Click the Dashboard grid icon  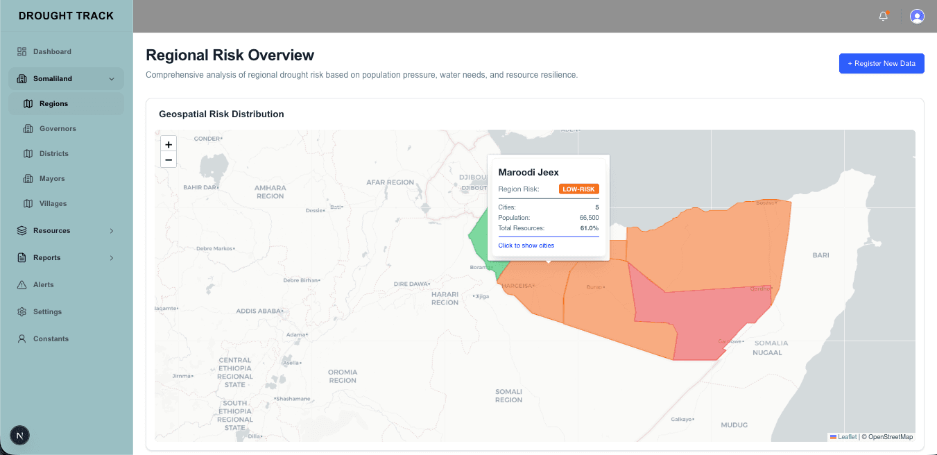click(22, 51)
